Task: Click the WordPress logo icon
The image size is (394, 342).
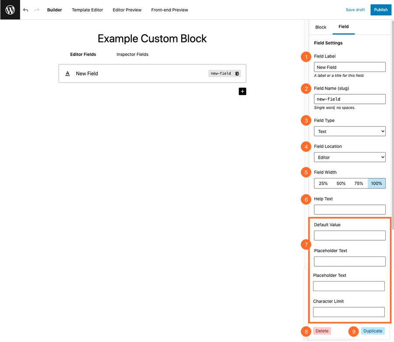Action: 10,10
